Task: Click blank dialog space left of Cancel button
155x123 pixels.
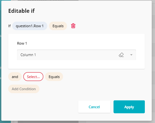Action: (44, 107)
